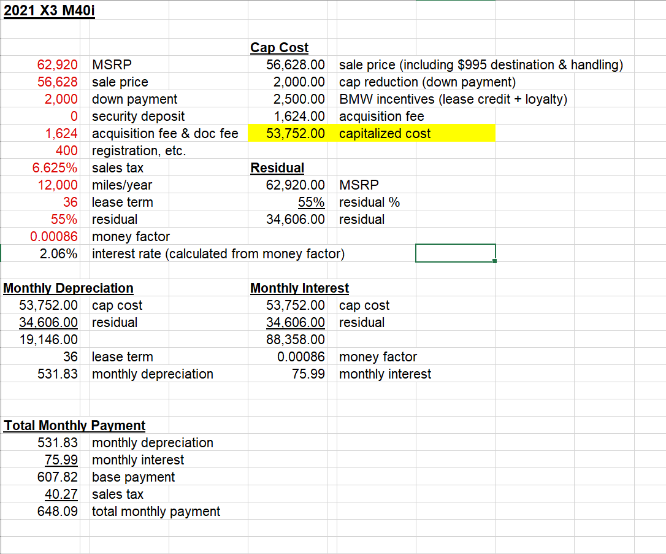The width and height of the screenshot is (666, 554).
Task: Click the 'Total Monthly Payment' heading
Action: coord(75,425)
